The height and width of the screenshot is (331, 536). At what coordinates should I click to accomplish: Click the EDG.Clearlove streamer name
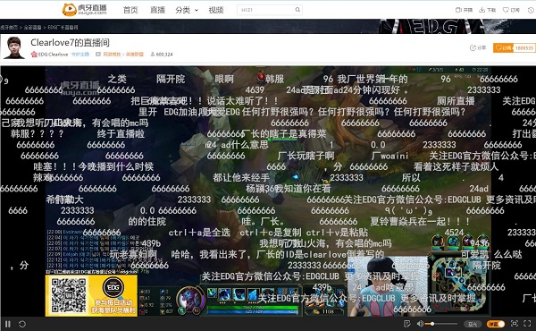coord(53,54)
